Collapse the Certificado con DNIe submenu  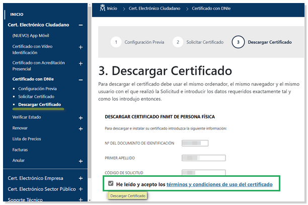coord(81,80)
